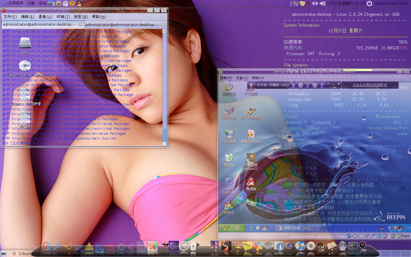Expand hidden XP tray icons arrow

(390, 228)
